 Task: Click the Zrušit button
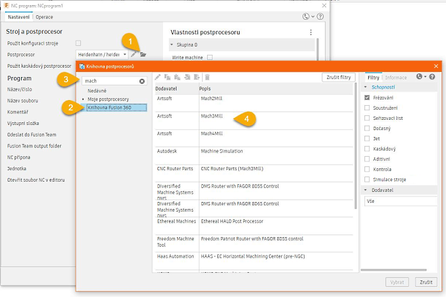426,282
